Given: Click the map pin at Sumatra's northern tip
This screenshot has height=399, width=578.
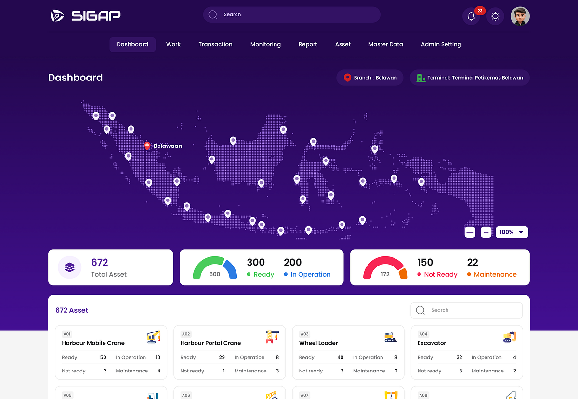Looking at the screenshot, I should point(96,116).
